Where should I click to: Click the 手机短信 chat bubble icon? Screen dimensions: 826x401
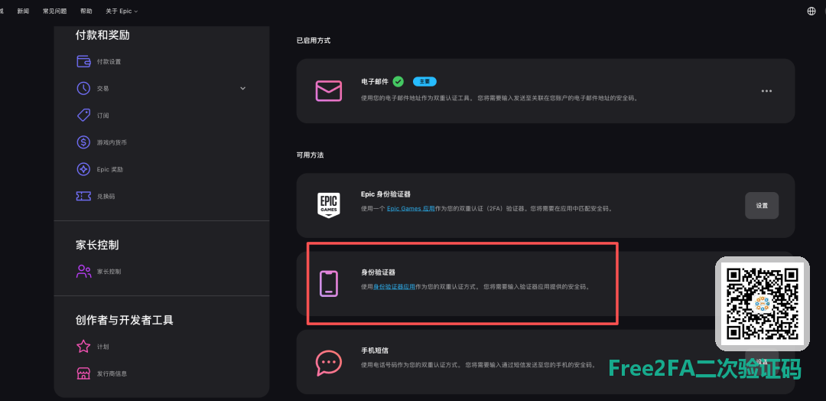tap(329, 363)
